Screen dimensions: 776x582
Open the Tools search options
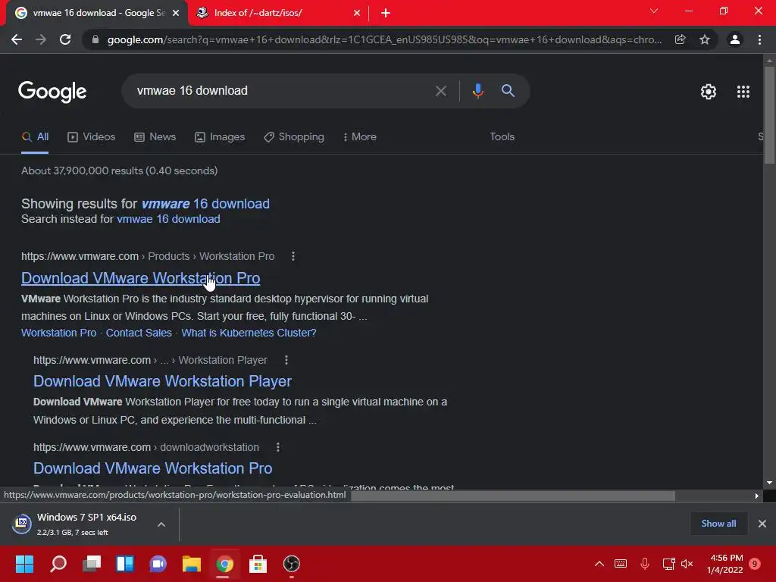click(502, 137)
